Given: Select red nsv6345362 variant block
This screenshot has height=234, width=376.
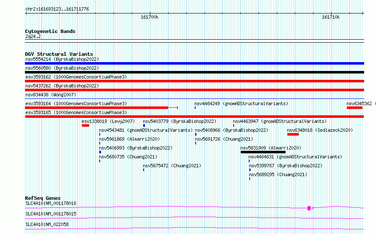Looking at the screenshot, I should coord(354,108).
